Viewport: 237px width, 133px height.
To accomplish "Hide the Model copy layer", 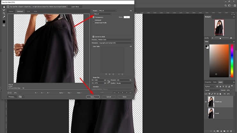I will coord(206,102).
